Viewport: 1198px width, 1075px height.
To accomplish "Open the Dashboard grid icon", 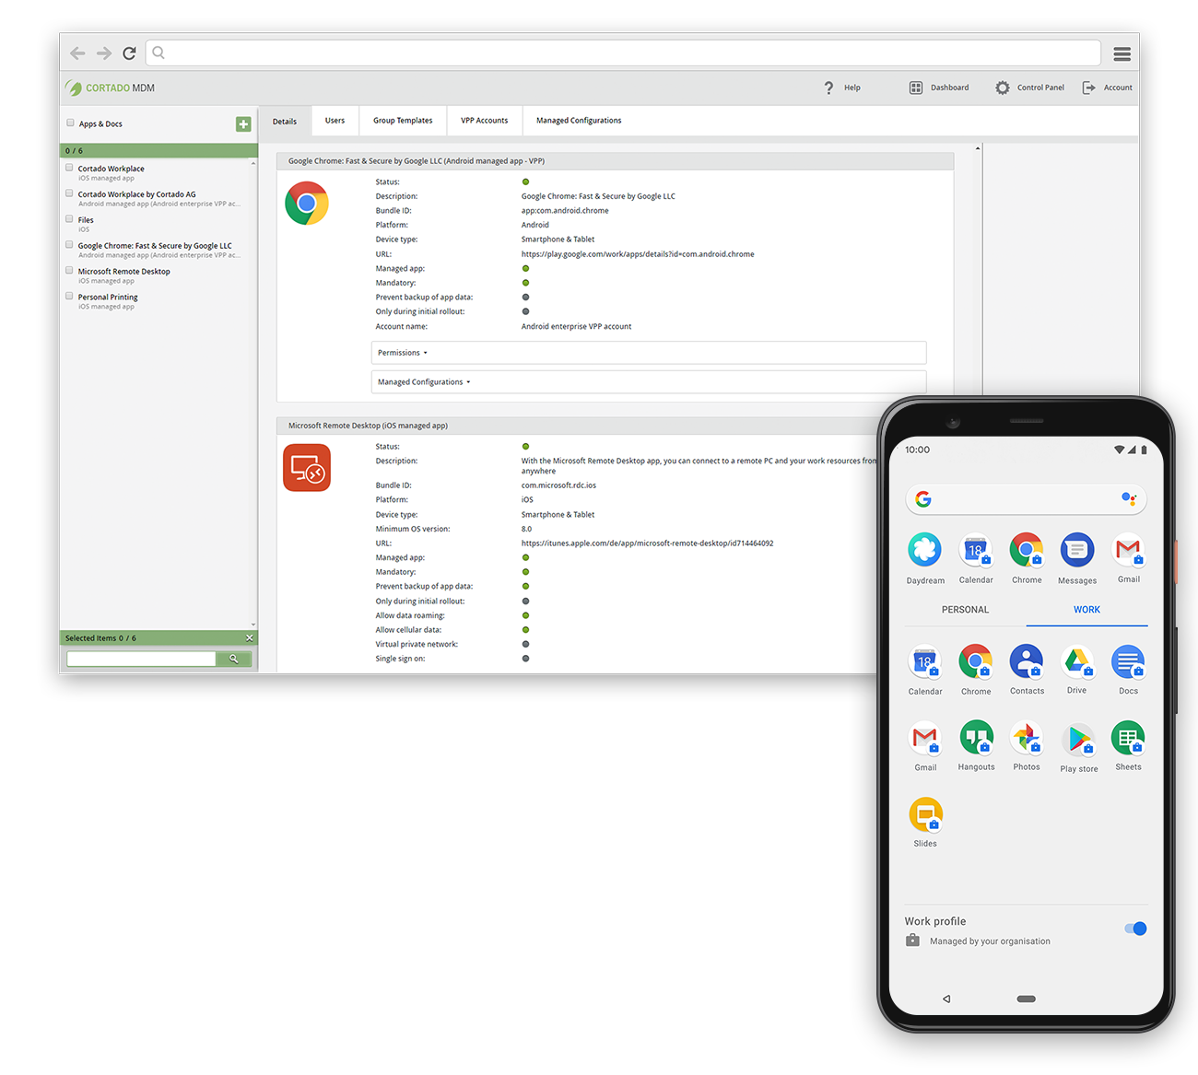I will click(x=916, y=88).
